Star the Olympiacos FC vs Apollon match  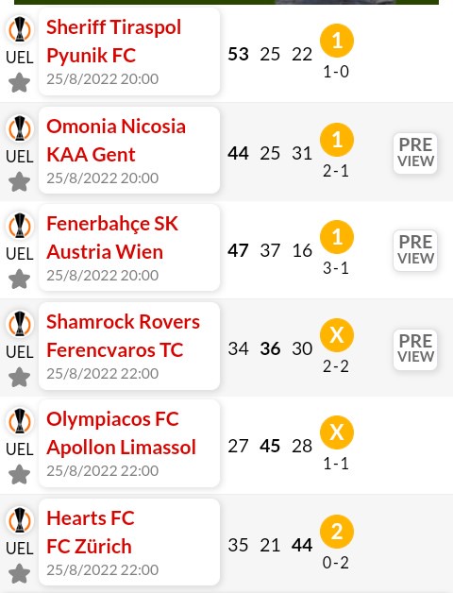(19, 475)
